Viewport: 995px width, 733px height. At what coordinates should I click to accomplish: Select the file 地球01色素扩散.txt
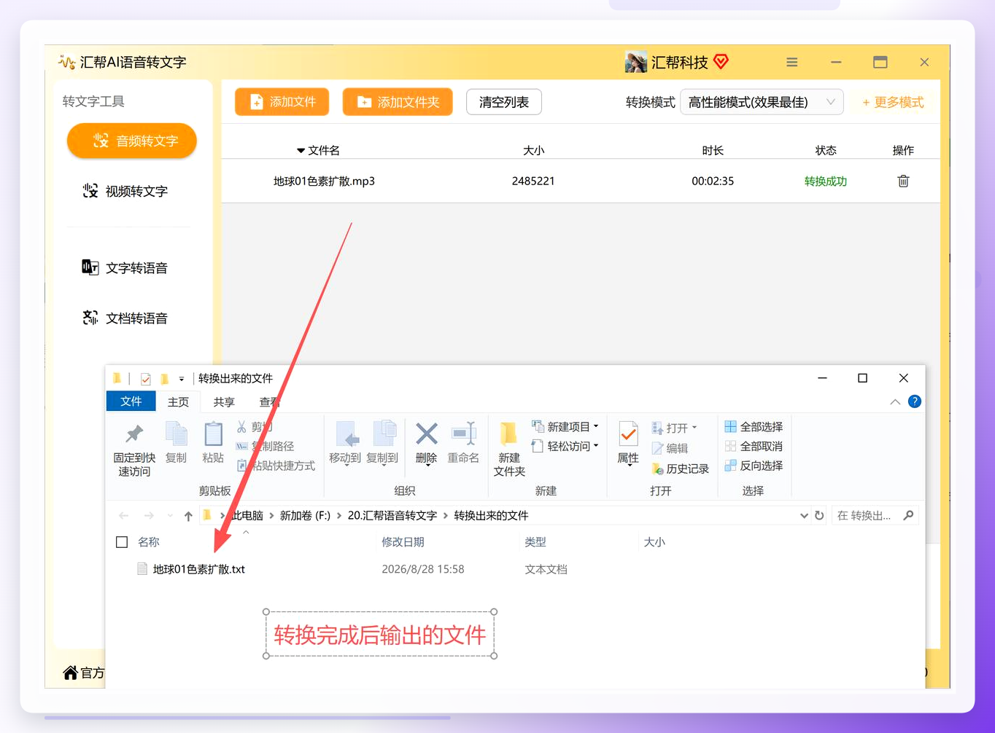coord(191,569)
